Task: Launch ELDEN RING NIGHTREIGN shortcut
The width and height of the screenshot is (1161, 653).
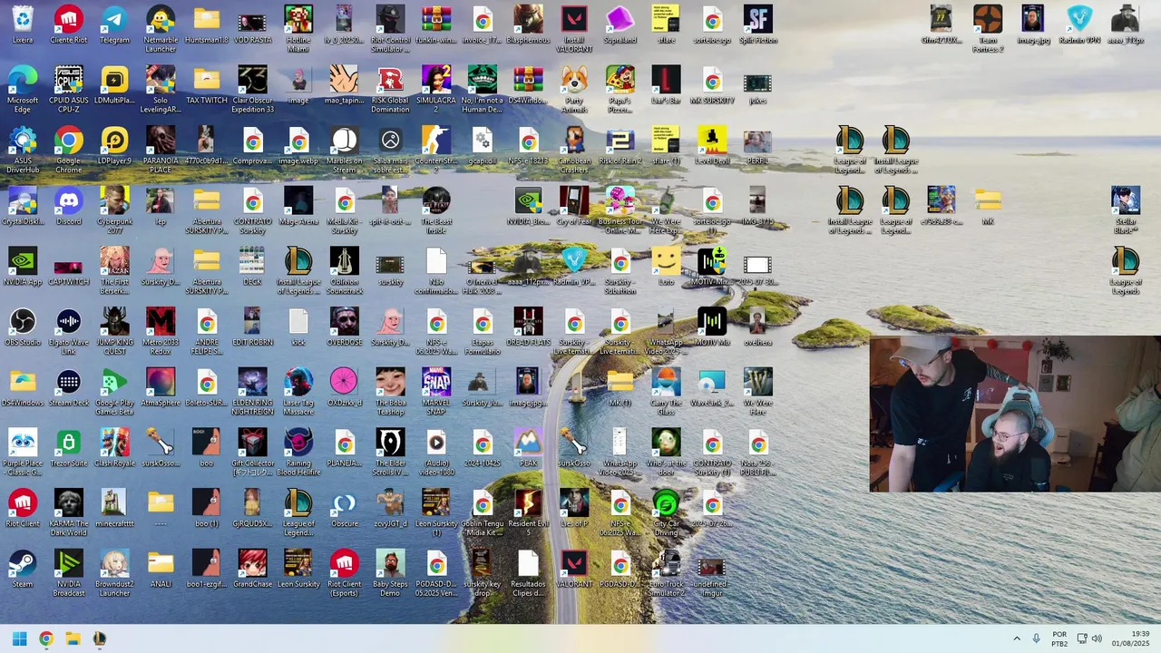Action: point(252,392)
